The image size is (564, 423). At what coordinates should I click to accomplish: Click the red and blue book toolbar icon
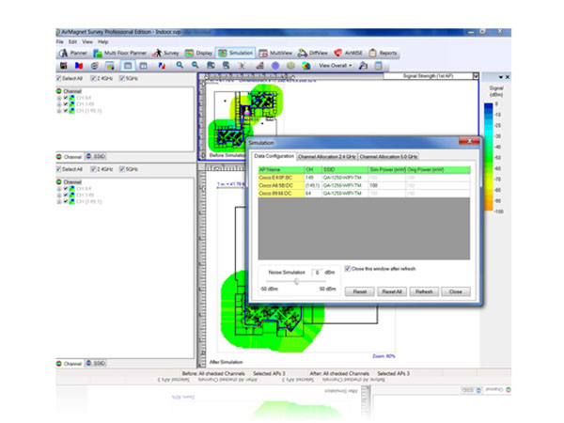pyautogui.click(x=79, y=66)
